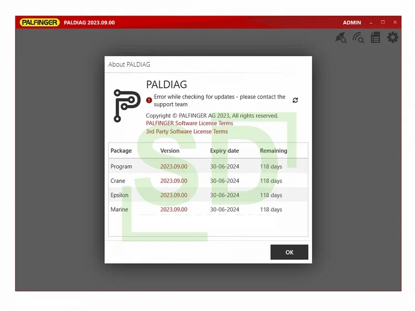Image resolution: width=415 pixels, height=311 pixels.
Task: Close the PALDIAG window
Action: [395, 22]
